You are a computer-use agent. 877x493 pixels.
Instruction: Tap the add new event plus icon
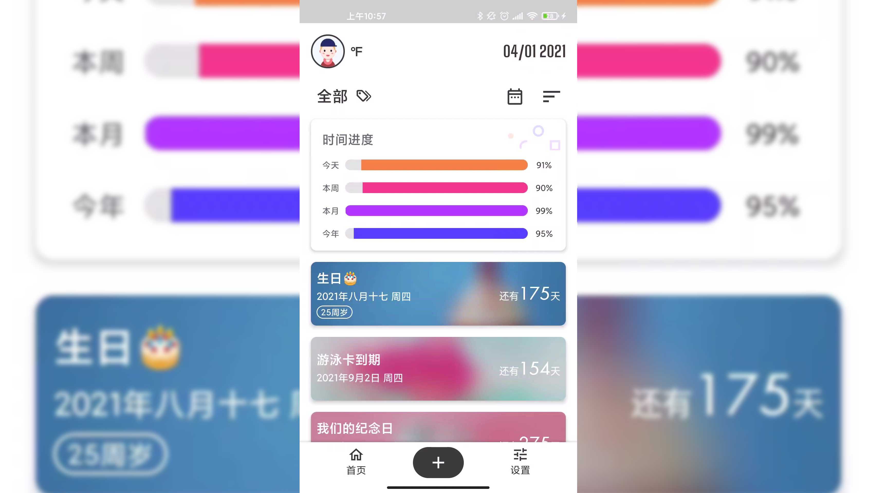pos(438,462)
